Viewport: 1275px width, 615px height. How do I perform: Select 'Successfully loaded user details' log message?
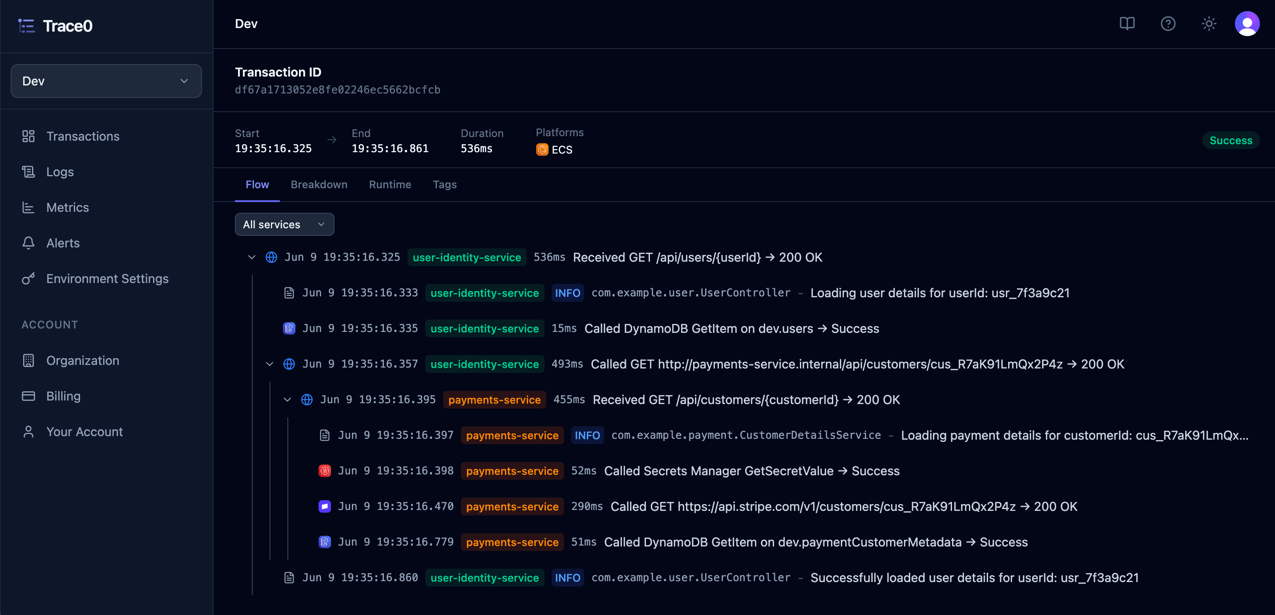tap(975, 578)
